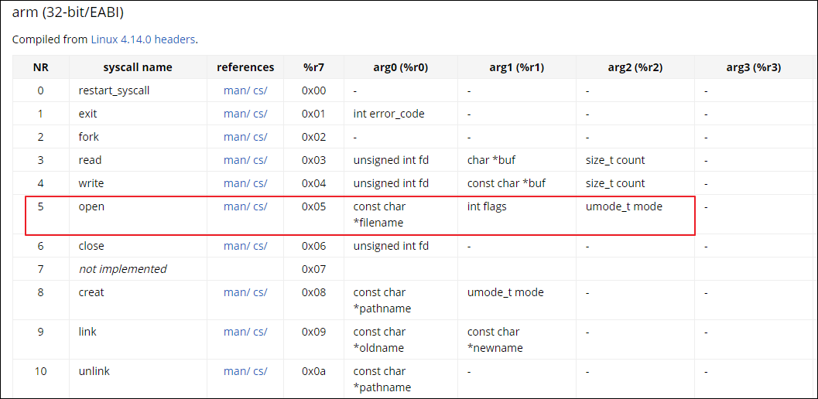Click 'char *buf' in the read row
818x399 pixels.
coord(491,160)
